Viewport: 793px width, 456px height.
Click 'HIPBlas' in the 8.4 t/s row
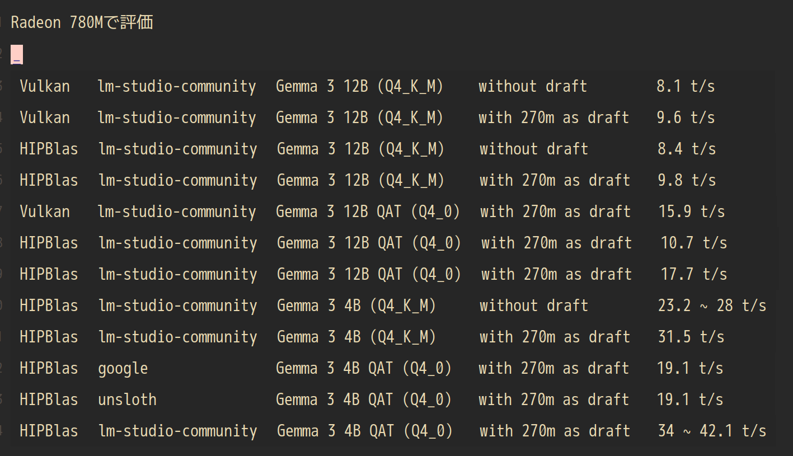(x=49, y=149)
